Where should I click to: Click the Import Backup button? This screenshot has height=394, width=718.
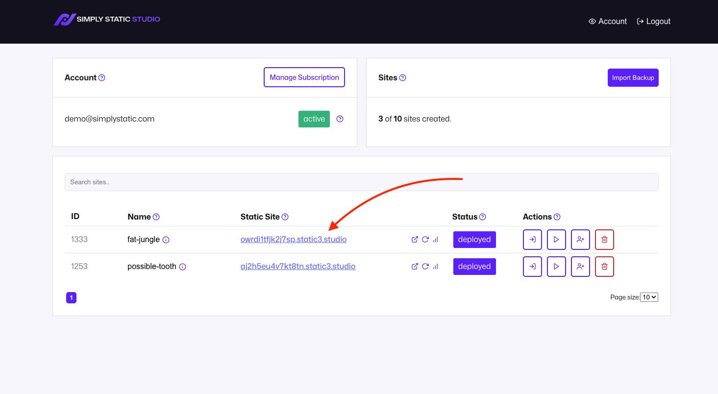(x=633, y=78)
